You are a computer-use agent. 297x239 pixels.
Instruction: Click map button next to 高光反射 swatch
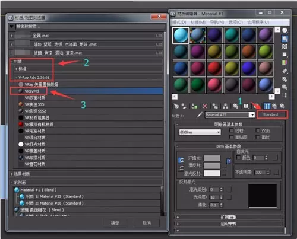224,173
